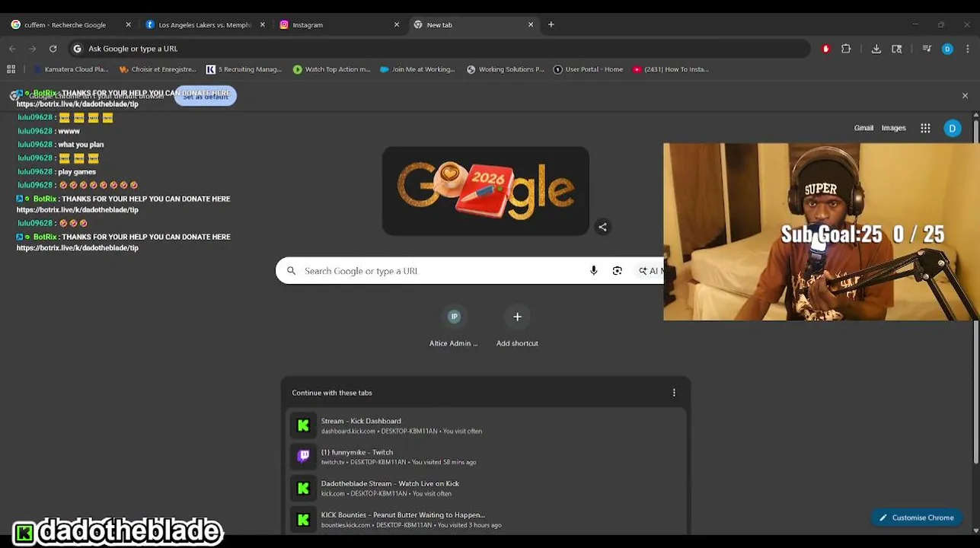Open the Images link

[893, 128]
